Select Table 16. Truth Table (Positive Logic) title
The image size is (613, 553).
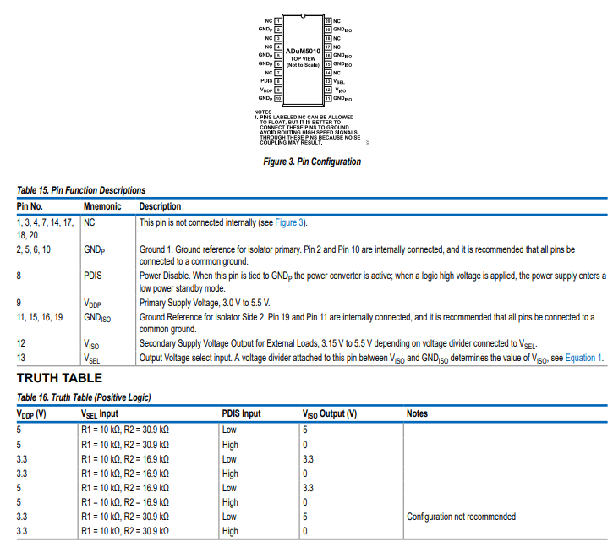click(x=84, y=397)
